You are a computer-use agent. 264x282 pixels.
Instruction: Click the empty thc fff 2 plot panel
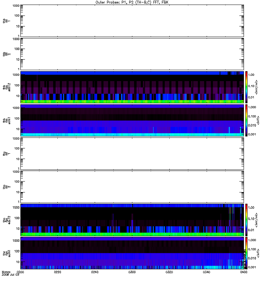tap(132, 187)
